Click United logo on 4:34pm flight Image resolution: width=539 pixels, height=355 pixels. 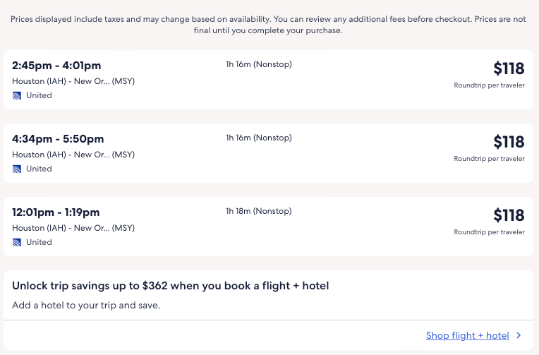(x=17, y=169)
